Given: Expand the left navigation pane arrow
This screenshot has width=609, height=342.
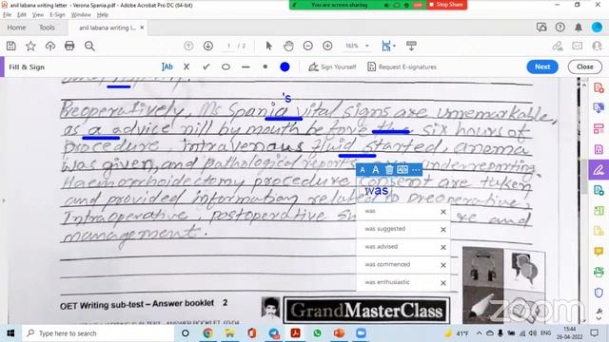Looking at the screenshot, I should point(4,200).
